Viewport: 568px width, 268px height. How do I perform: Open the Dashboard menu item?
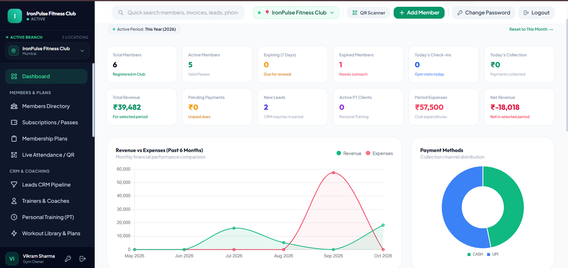[46, 76]
